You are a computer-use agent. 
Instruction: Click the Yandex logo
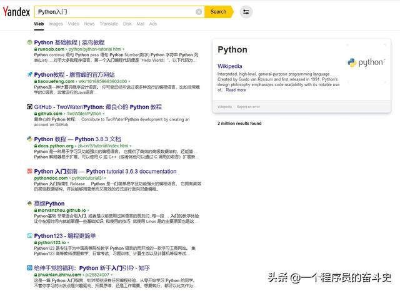[x=16, y=12]
